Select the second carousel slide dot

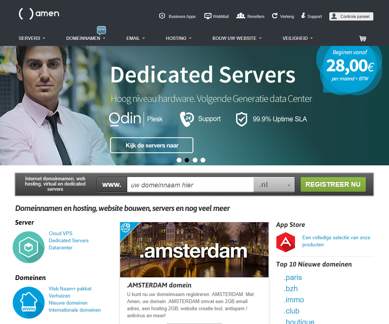pyautogui.click(x=187, y=160)
